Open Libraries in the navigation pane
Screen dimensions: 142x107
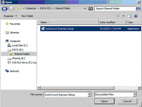pyautogui.click(x=14, y=33)
